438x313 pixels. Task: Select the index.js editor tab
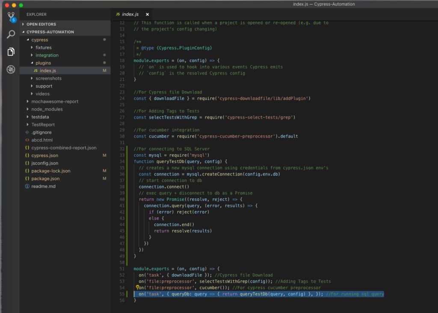click(x=131, y=14)
